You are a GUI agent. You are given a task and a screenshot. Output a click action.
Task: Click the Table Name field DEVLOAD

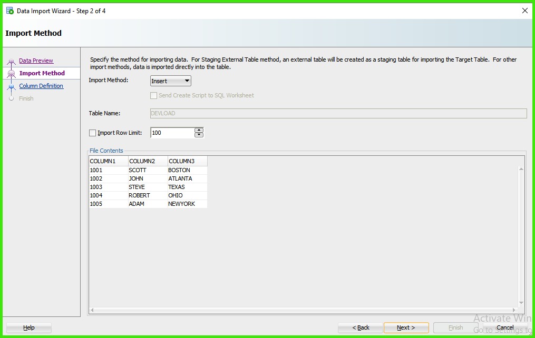(338, 114)
